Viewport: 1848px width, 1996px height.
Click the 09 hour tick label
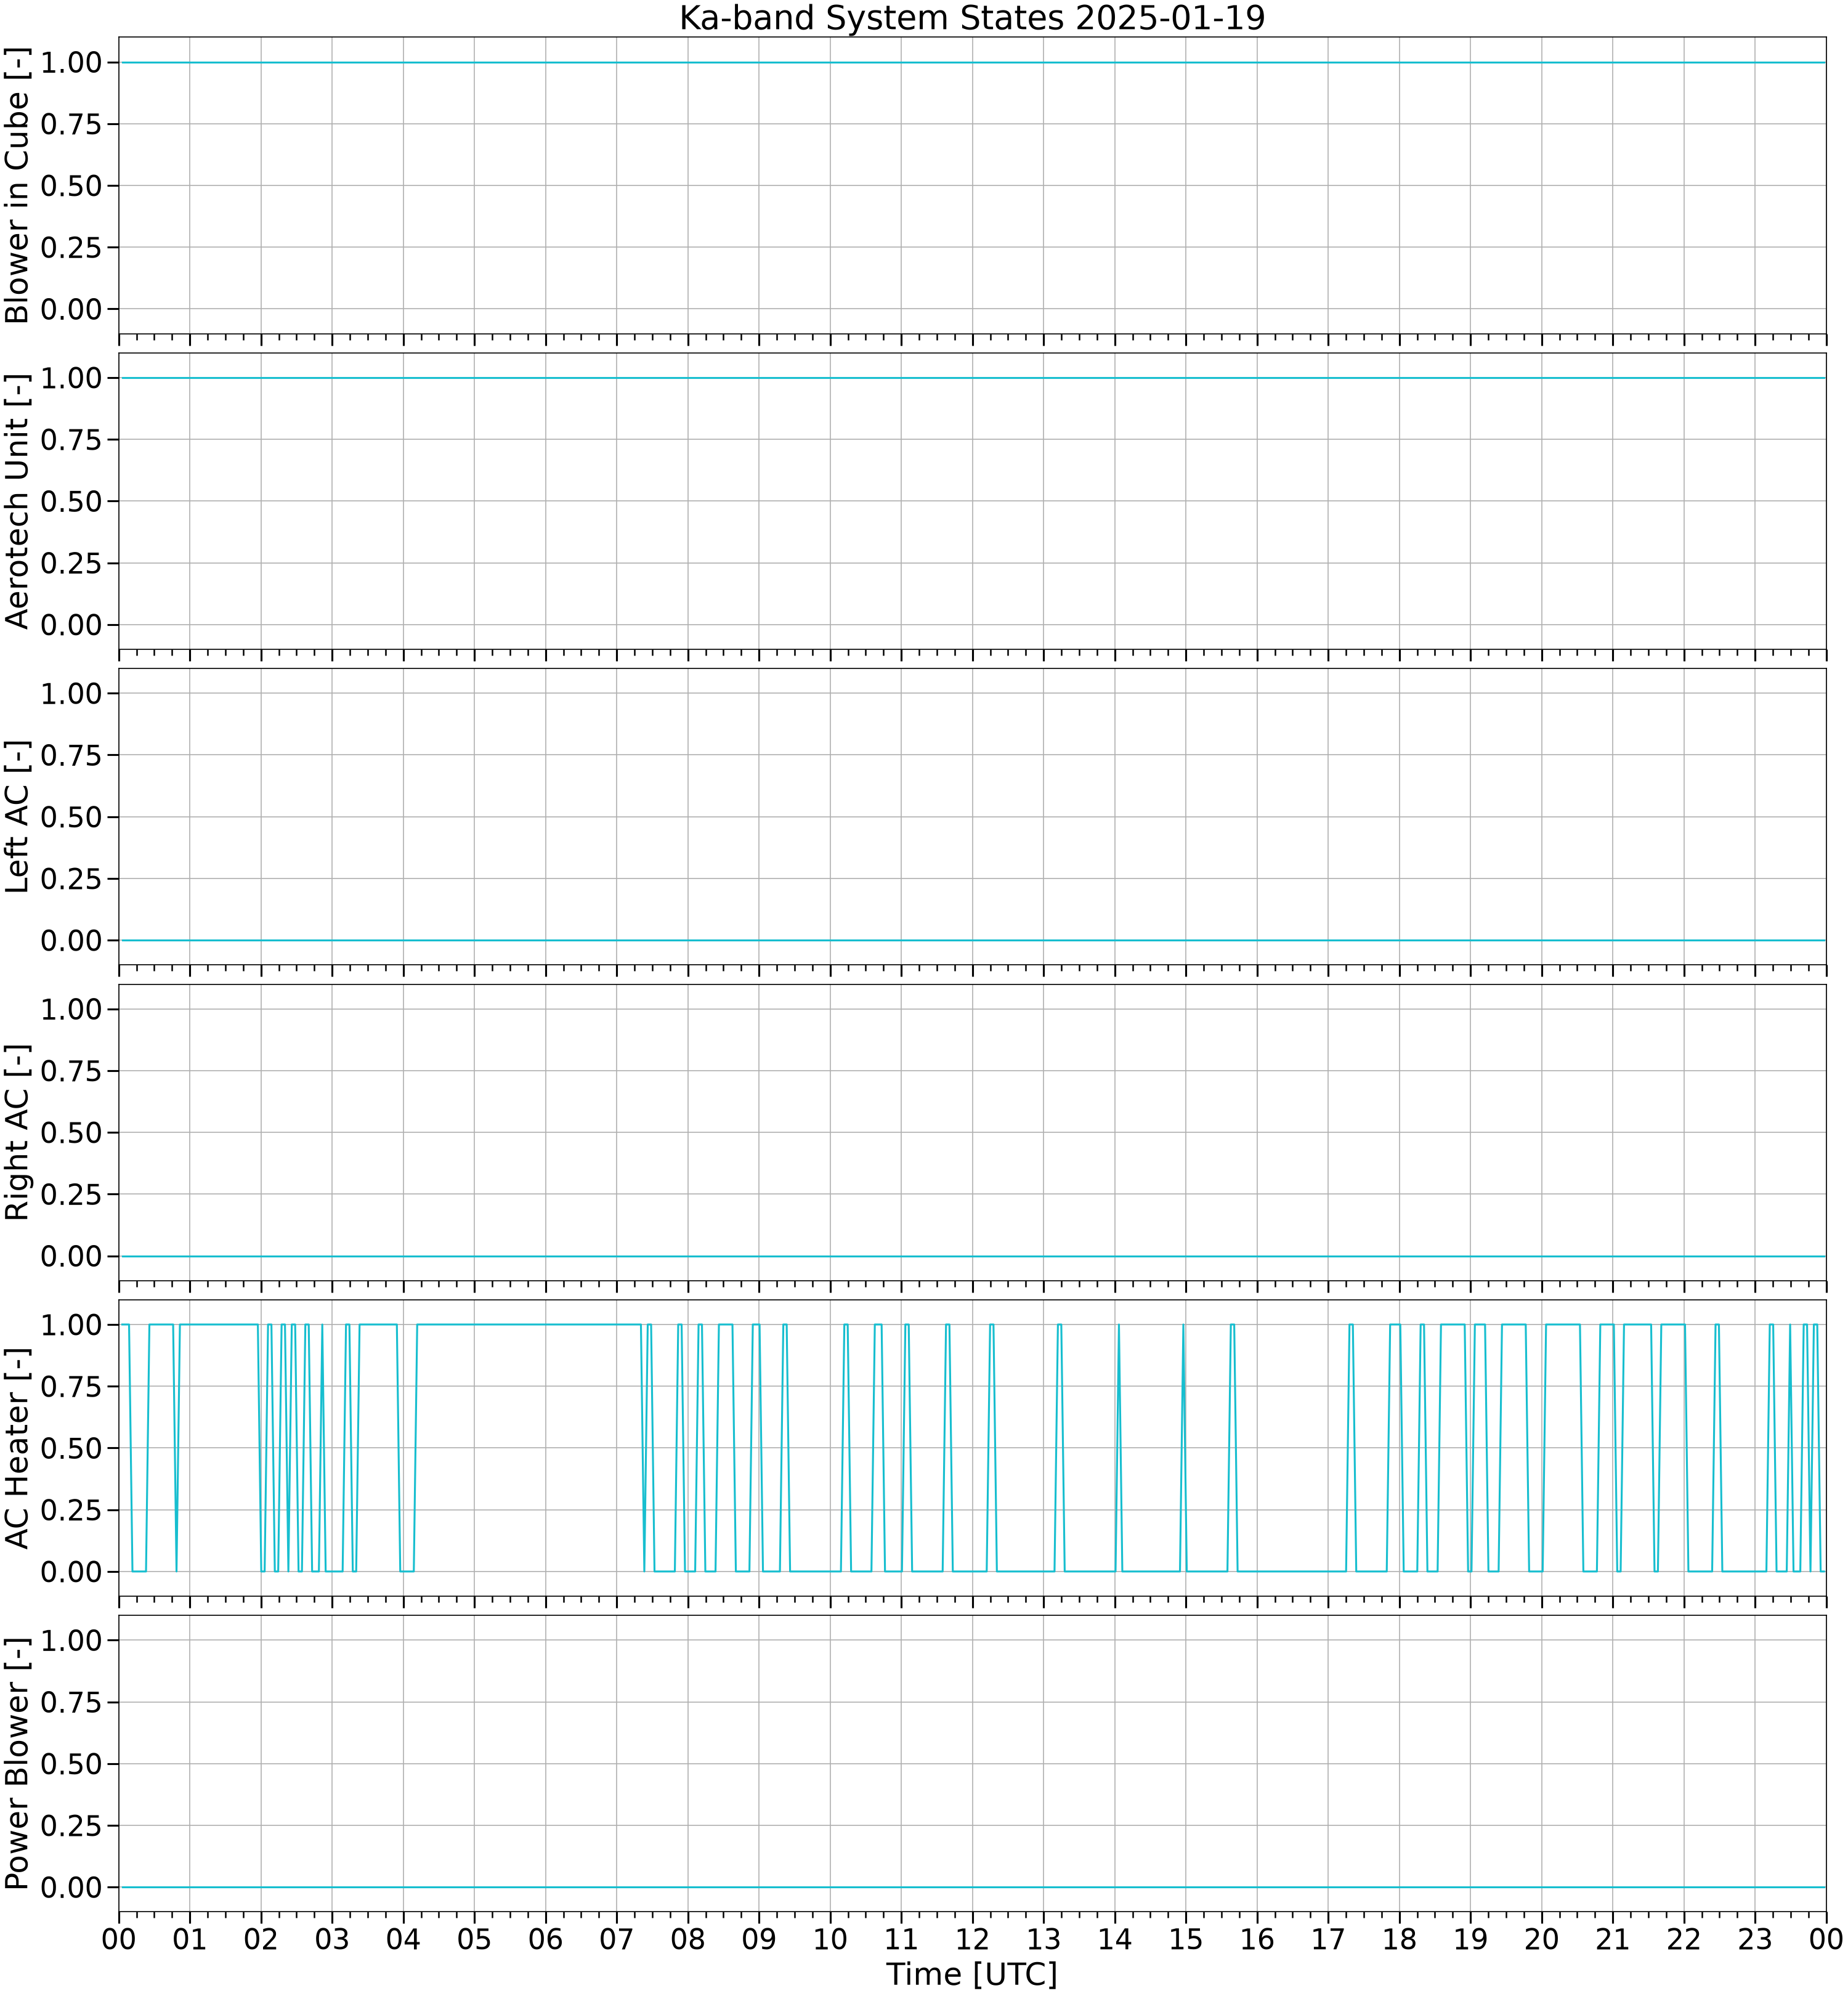[759, 1939]
